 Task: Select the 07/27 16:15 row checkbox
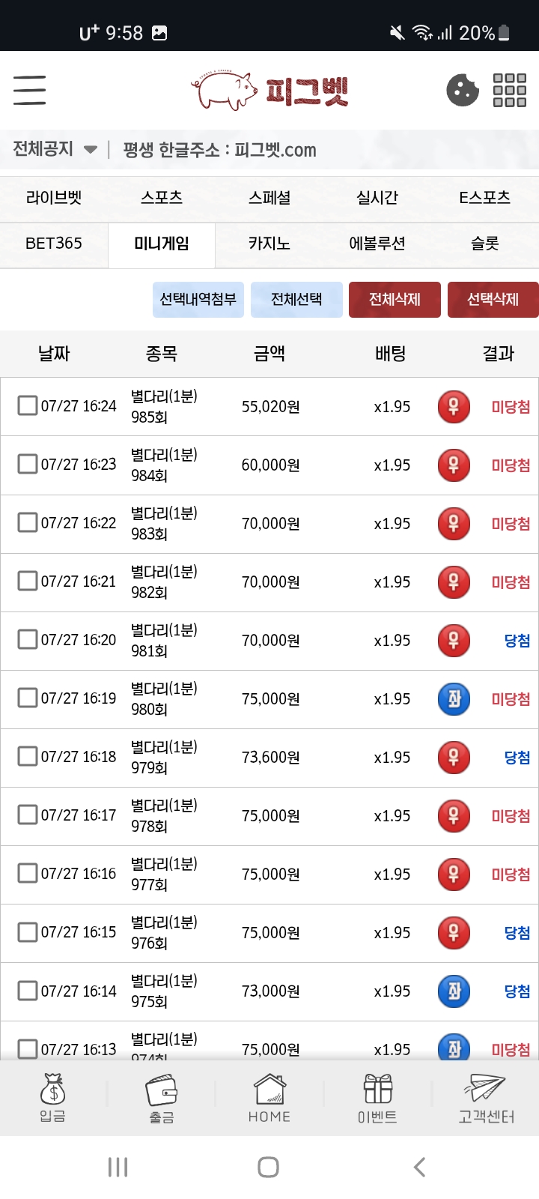coord(28,931)
